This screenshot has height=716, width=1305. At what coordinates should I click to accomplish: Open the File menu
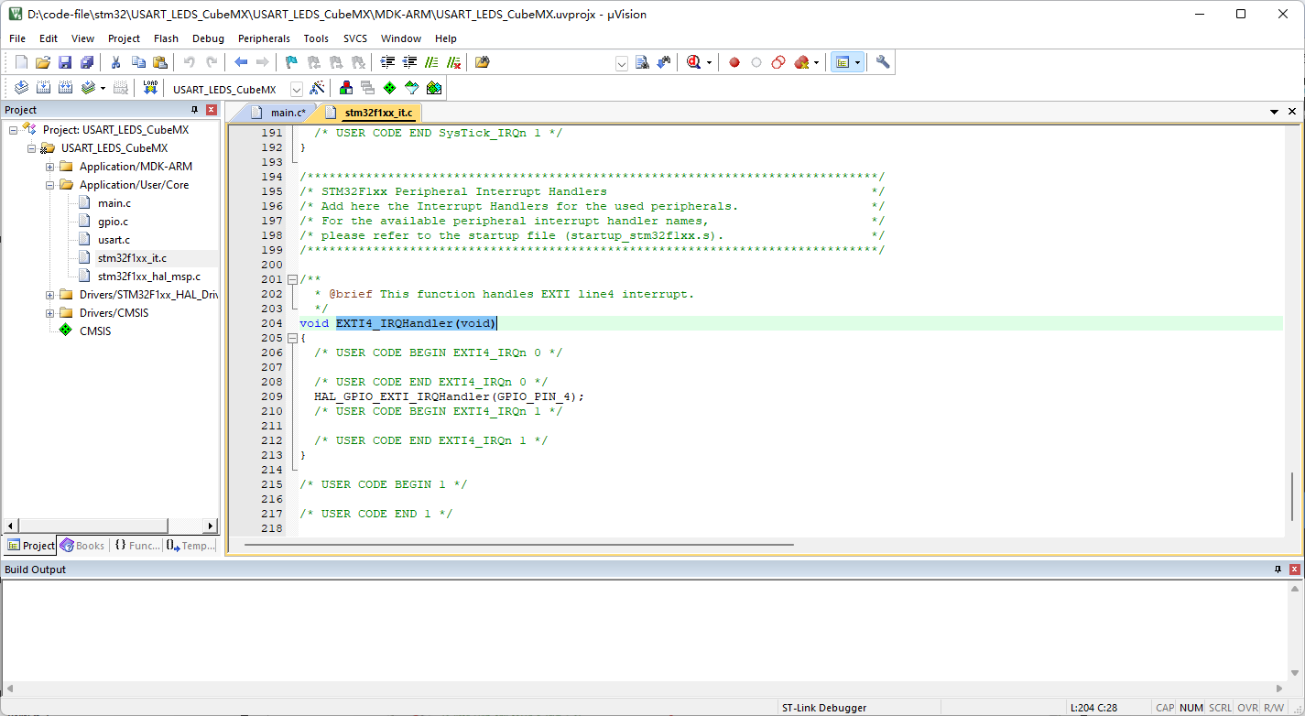(17, 38)
